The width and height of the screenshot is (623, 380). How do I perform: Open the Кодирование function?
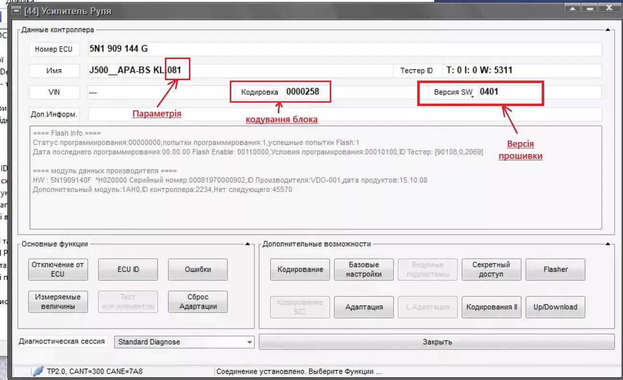[x=300, y=270]
